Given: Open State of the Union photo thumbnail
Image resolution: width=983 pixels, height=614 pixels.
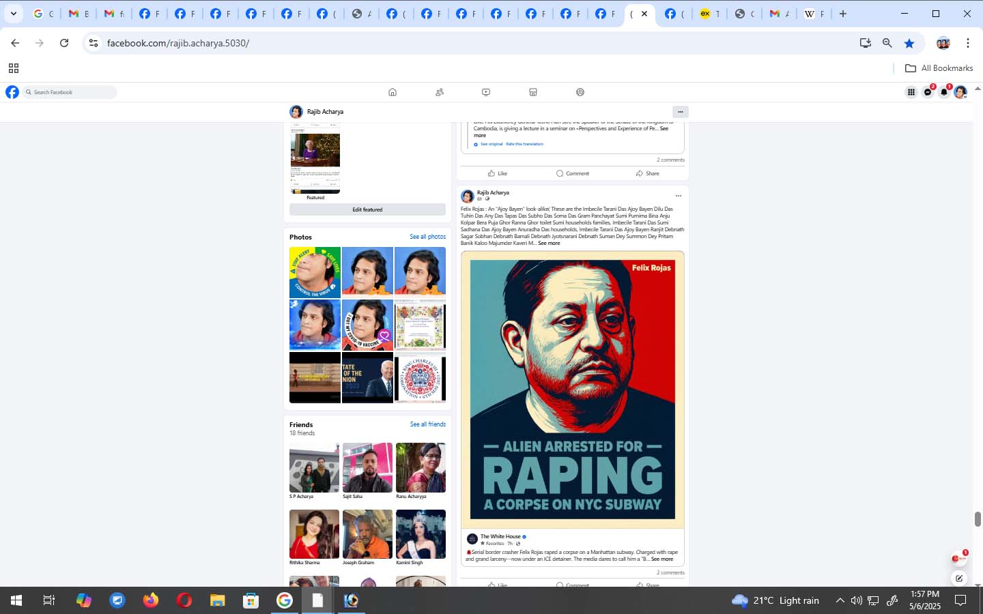Looking at the screenshot, I should click(x=367, y=377).
